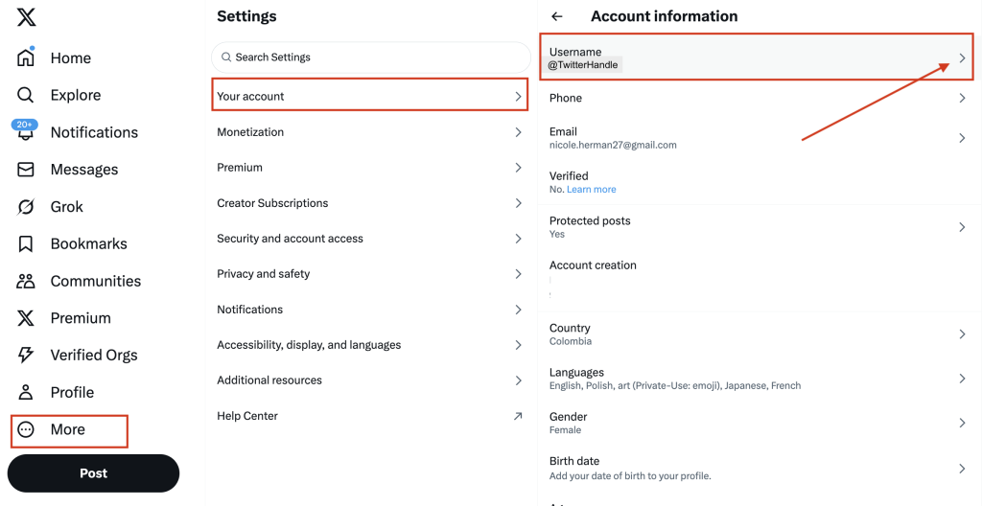Viewport: 982px width, 506px height.
Task: Click the X logo icon
Action: pyautogui.click(x=26, y=16)
